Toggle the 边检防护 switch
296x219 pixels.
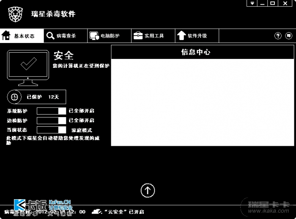(51, 120)
